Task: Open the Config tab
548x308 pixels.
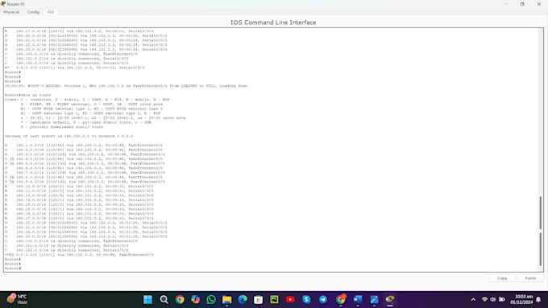Action: 33,12
